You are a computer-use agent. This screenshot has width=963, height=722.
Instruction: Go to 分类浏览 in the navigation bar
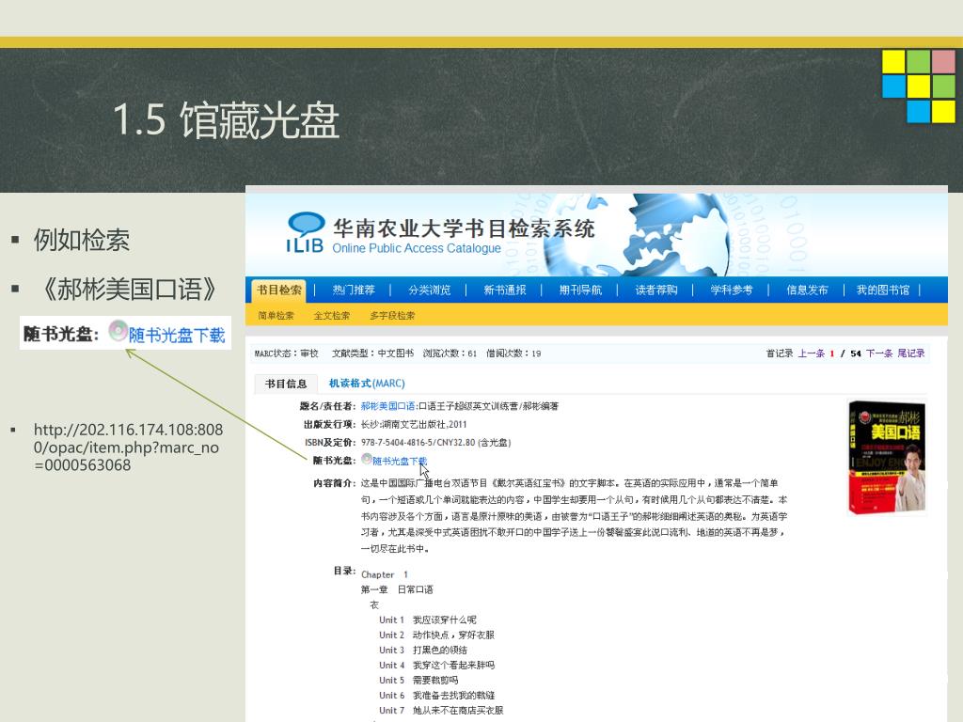pos(429,290)
